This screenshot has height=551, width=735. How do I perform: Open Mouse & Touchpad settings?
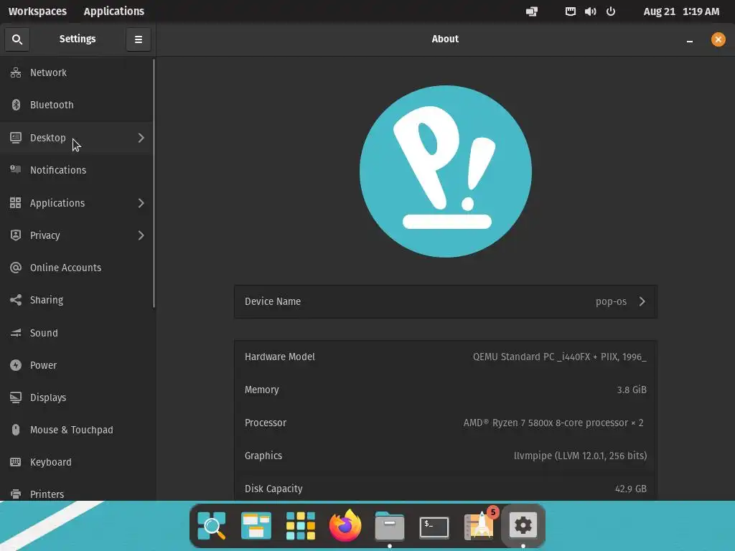click(x=76, y=430)
